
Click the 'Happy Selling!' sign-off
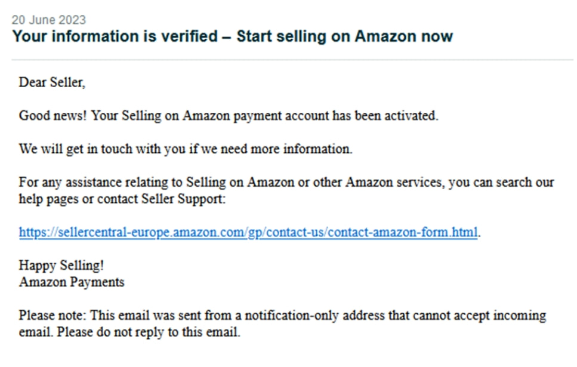pyautogui.click(x=61, y=266)
